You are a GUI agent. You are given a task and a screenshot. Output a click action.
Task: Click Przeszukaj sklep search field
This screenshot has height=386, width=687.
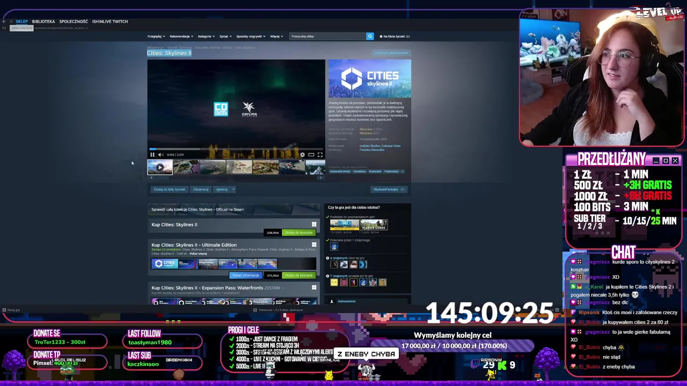(x=327, y=36)
